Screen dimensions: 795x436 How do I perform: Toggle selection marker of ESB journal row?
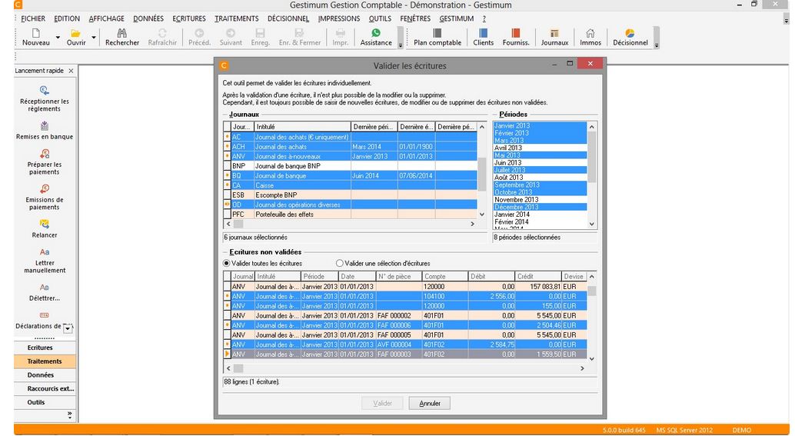(x=227, y=195)
